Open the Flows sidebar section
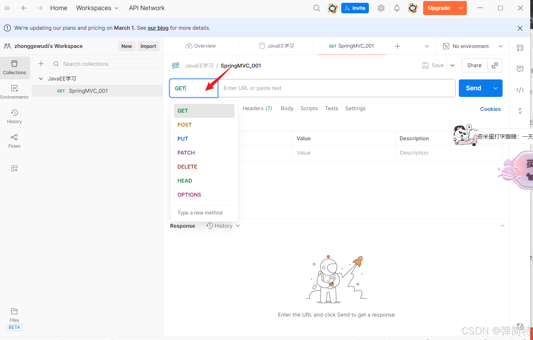 tap(14, 141)
